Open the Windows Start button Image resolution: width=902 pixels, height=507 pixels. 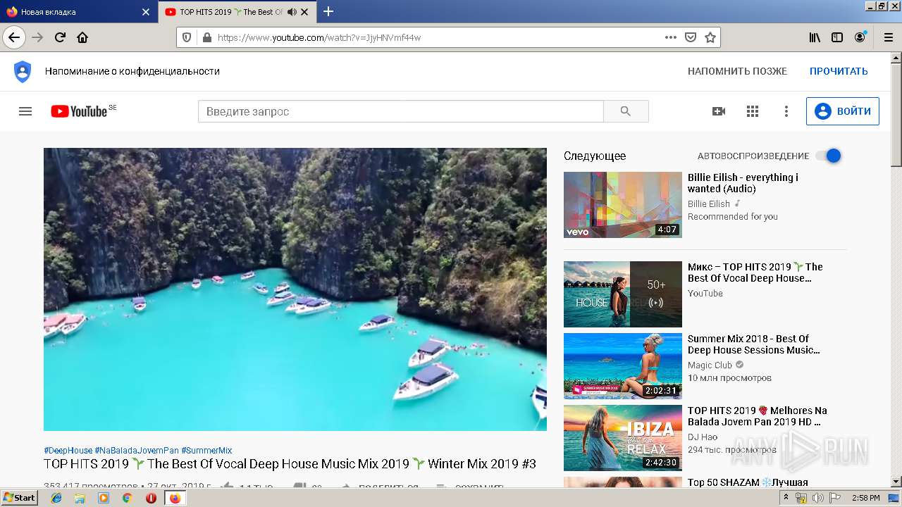point(20,498)
